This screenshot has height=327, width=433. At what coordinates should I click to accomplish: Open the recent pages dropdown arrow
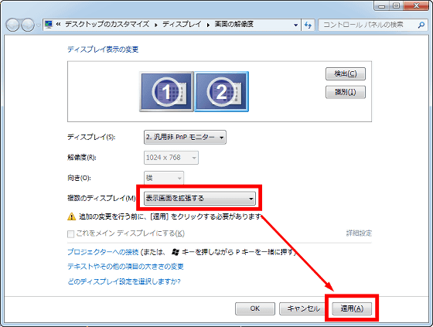pos(39,26)
